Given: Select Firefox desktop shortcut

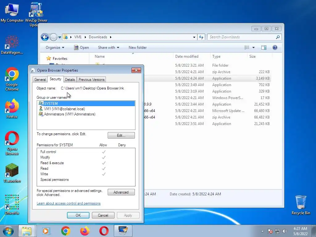Looking at the screenshot, I should pyautogui.click(x=12, y=109).
